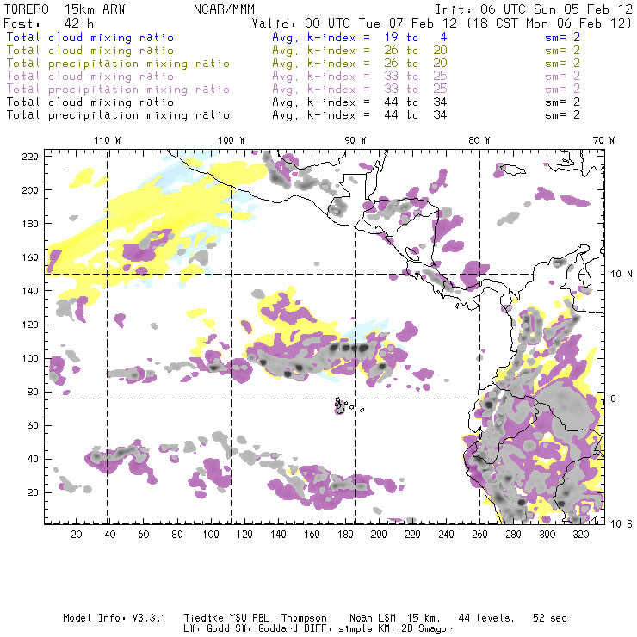This screenshot has height=637, width=637.
Task: Click the '(18 CST Mon 06 Feb 12)' local time text
Action: pos(549,23)
